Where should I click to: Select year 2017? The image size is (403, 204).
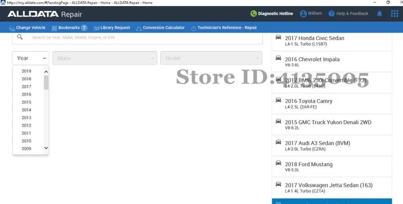[x=27, y=86]
